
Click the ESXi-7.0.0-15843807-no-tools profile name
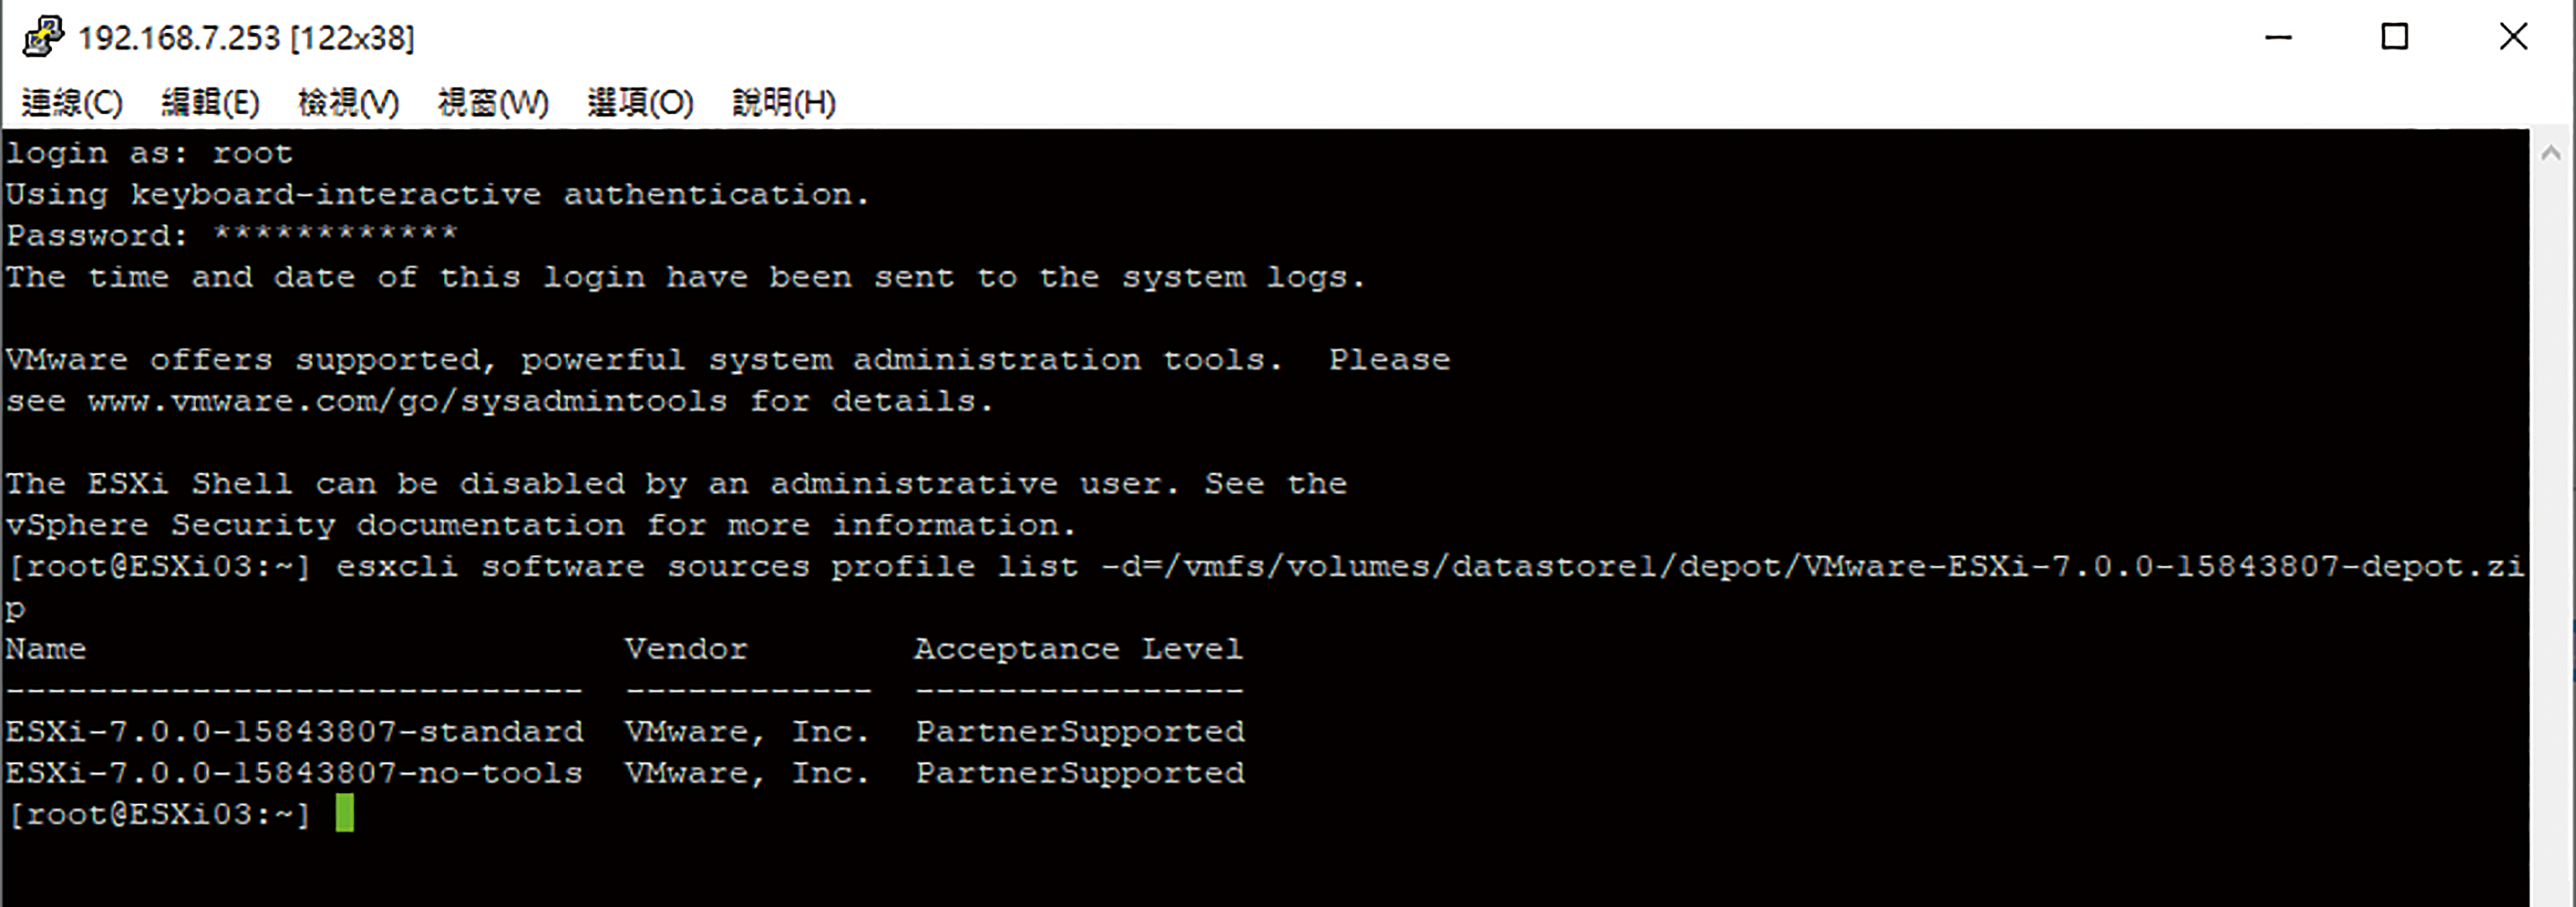[x=294, y=773]
